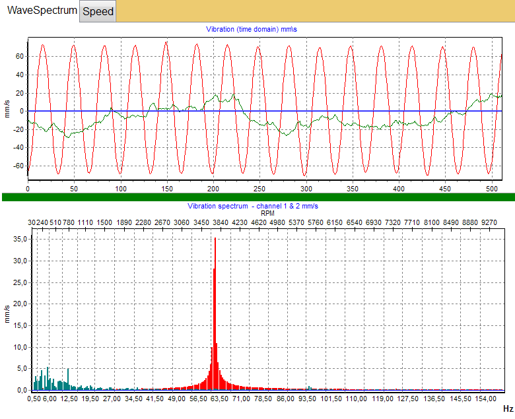Click the 10,0 value on spectrum y-axis

19,347
